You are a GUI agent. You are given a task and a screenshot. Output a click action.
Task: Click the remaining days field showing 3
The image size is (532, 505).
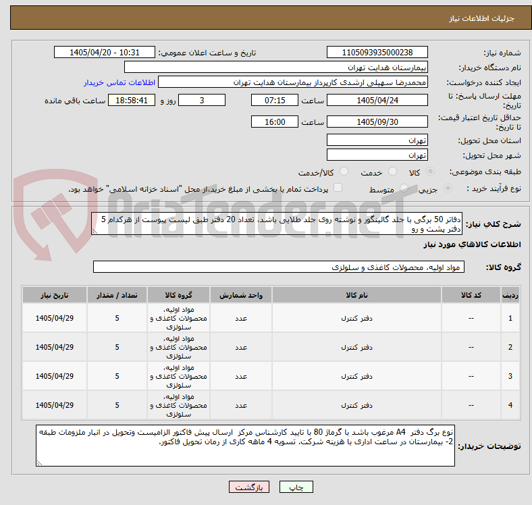(x=202, y=100)
